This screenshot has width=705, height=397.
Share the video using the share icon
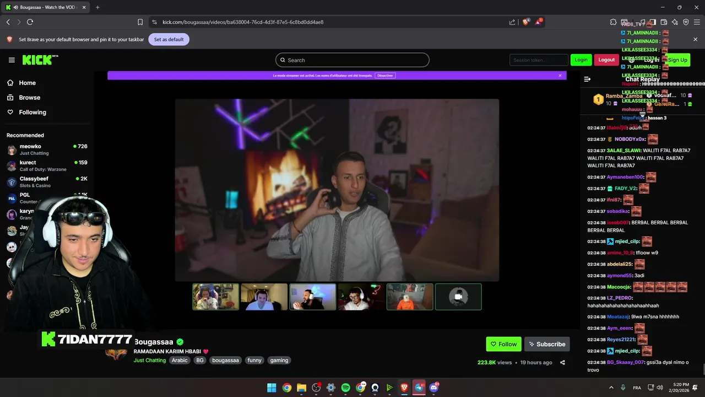[x=562, y=362]
